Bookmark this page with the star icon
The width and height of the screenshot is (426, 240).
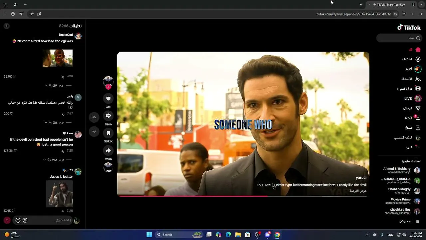pos(32,14)
